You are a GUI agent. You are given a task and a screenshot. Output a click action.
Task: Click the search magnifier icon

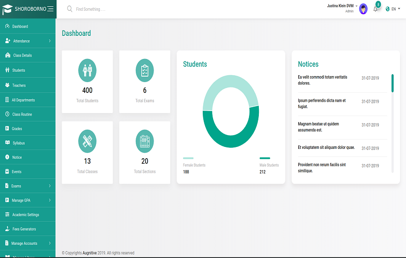[69, 9]
